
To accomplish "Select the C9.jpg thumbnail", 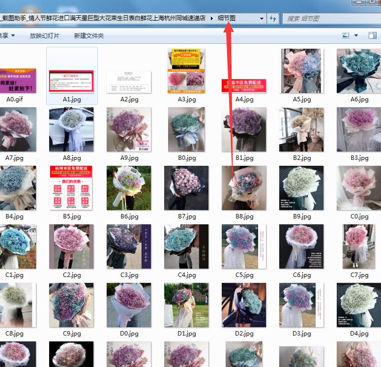I will coord(71,305).
